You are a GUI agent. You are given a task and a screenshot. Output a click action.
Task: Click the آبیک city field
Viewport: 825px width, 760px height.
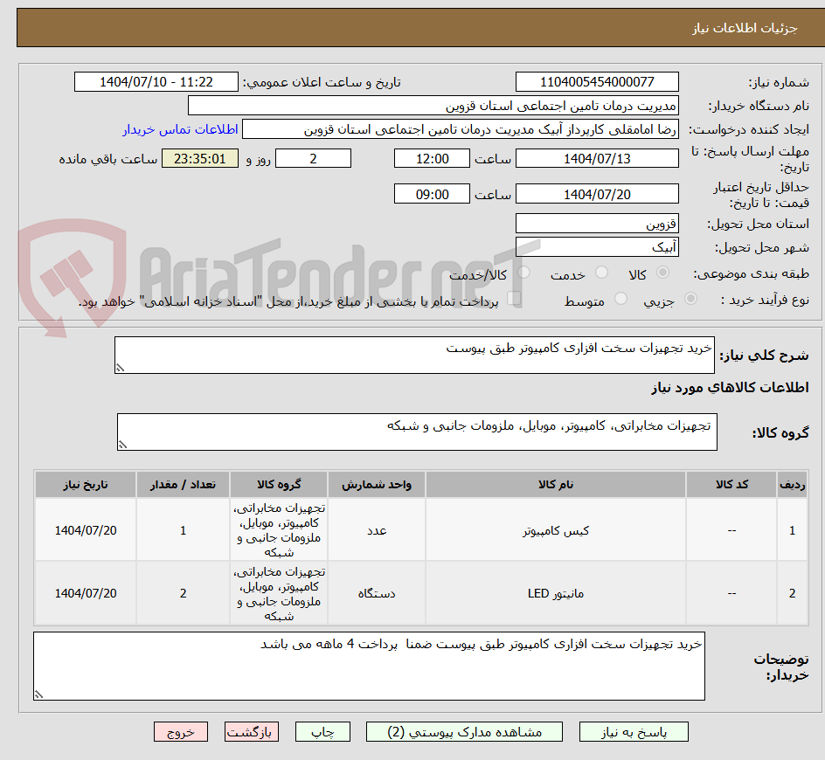click(x=597, y=246)
